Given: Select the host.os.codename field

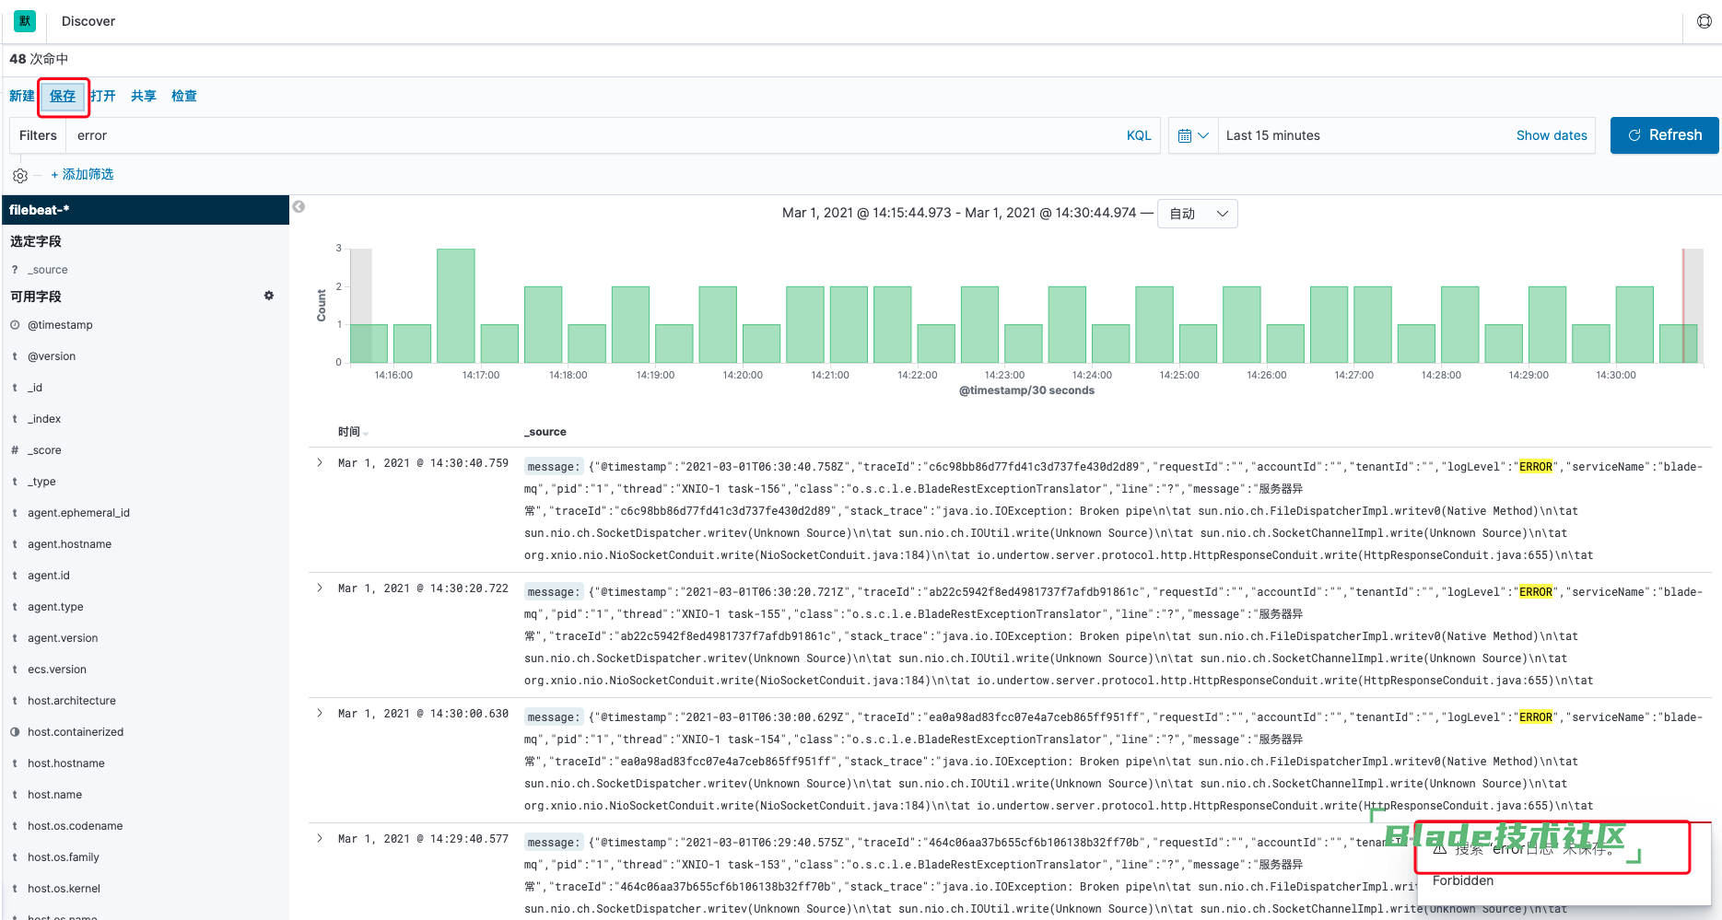Looking at the screenshot, I should pos(75,826).
